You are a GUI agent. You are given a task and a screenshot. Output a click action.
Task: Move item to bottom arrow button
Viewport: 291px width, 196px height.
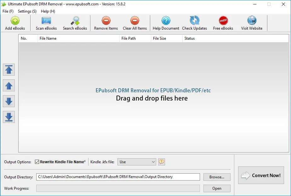click(9, 117)
